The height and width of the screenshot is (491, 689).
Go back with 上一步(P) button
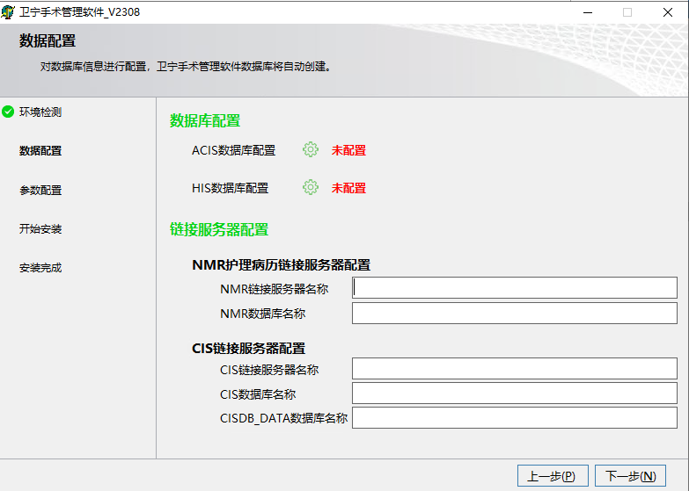tap(553, 476)
